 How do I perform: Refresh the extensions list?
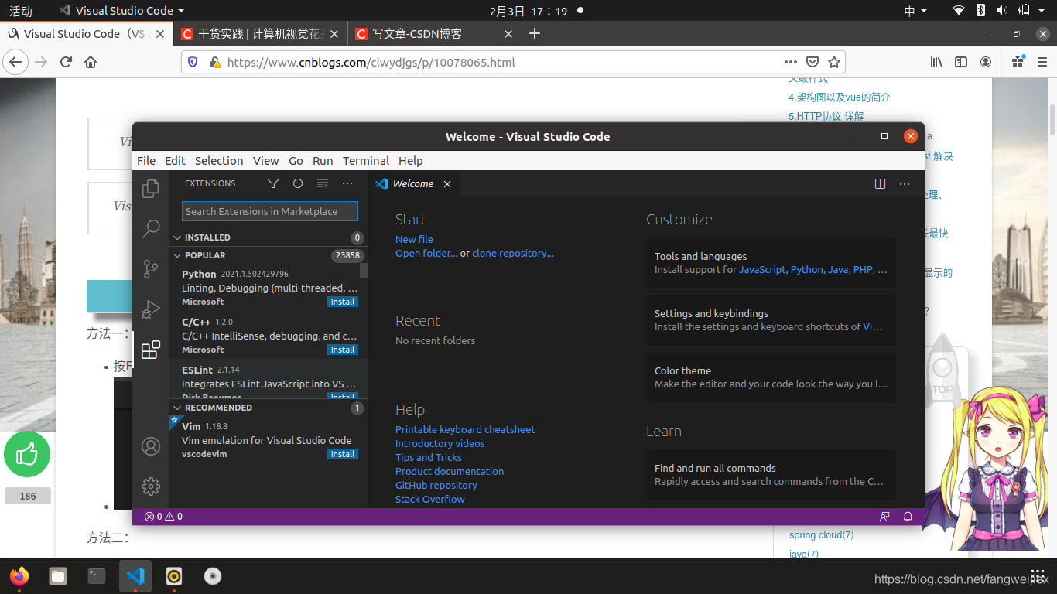(298, 183)
